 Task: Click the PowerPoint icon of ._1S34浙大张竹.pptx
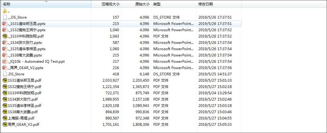point(5,43)
